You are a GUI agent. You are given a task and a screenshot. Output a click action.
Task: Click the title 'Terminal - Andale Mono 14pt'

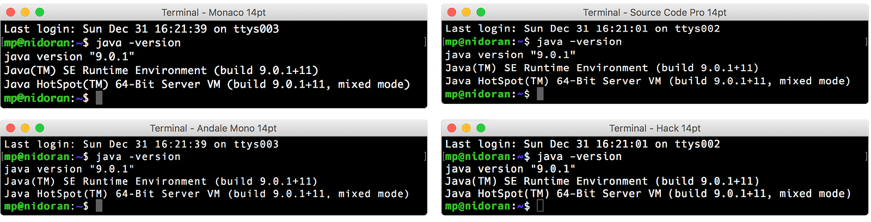(213, 128)
